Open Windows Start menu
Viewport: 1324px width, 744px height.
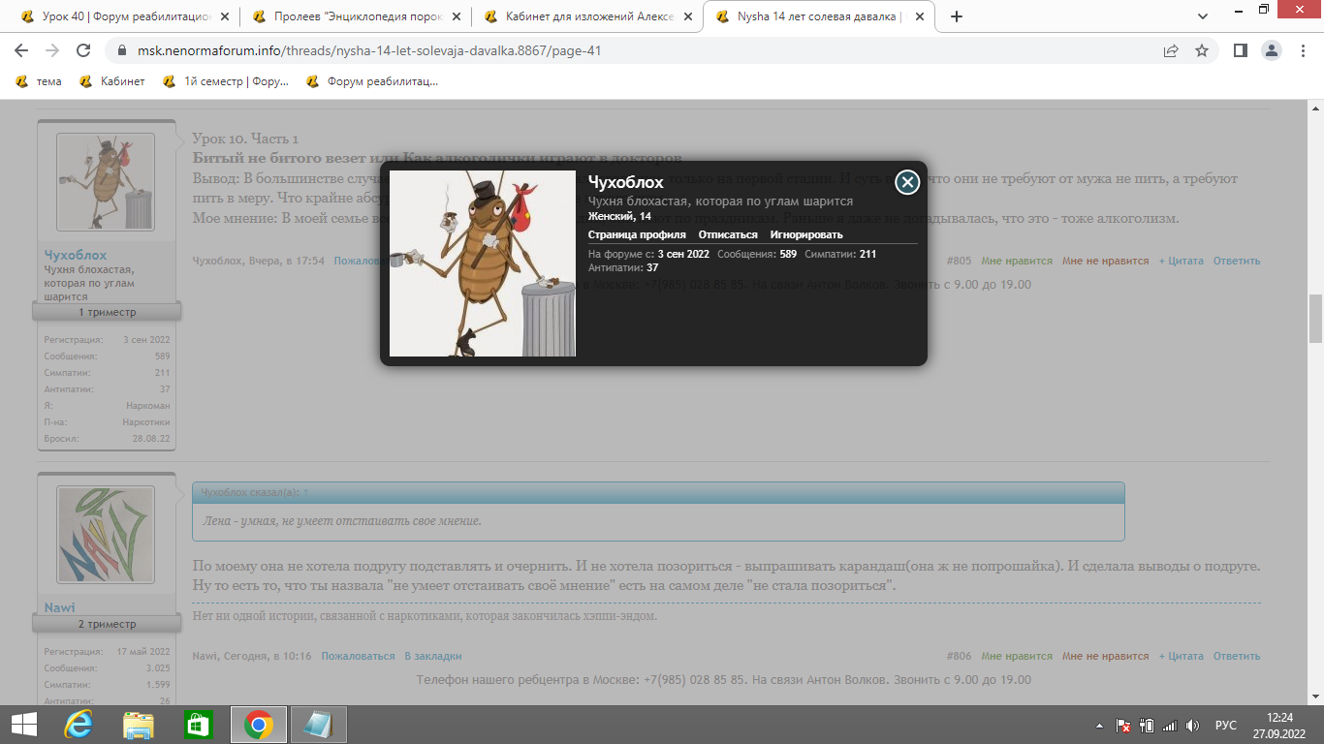[23, 725]
